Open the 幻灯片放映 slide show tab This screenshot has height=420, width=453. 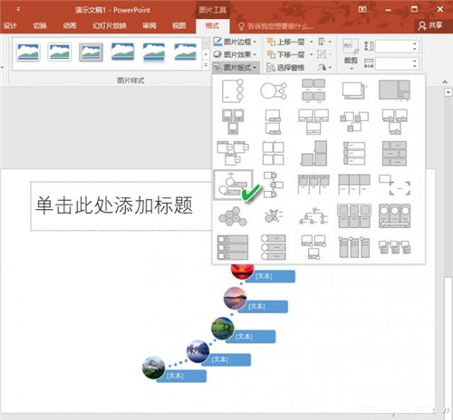pyautogui.click(x=110, y=26)
